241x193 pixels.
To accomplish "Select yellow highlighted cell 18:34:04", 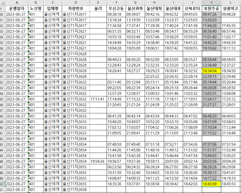I will [x=211, y=71].
